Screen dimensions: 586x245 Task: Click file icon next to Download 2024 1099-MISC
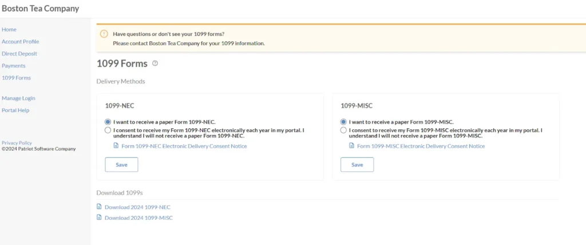pos(99,217)
